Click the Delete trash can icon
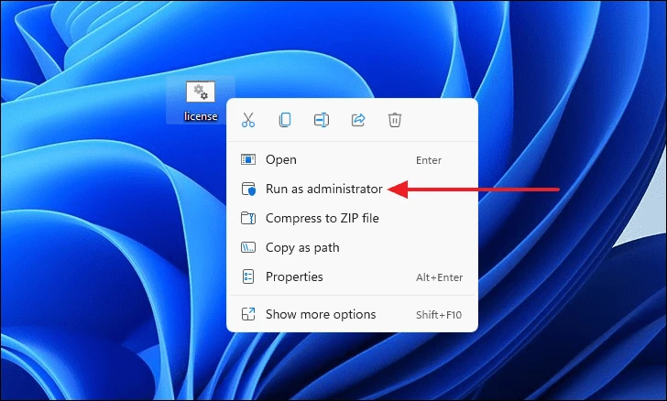This screenshot has width=667, height=401. (395, 120)
